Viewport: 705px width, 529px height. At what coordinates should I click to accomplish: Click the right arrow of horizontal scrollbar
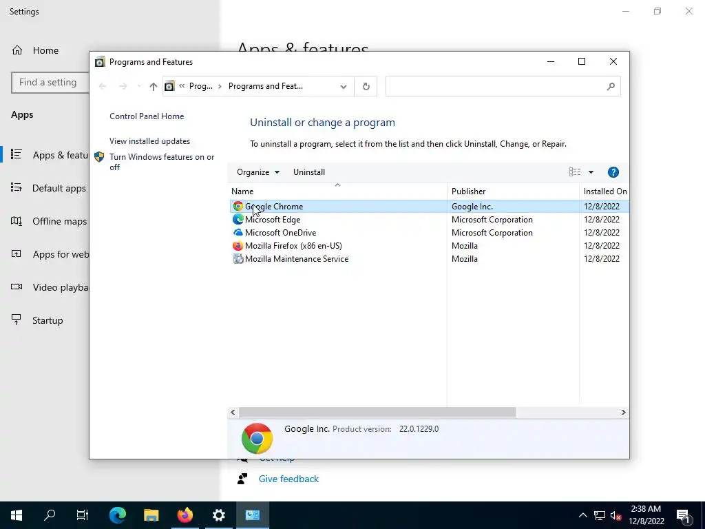coord(623,412)
